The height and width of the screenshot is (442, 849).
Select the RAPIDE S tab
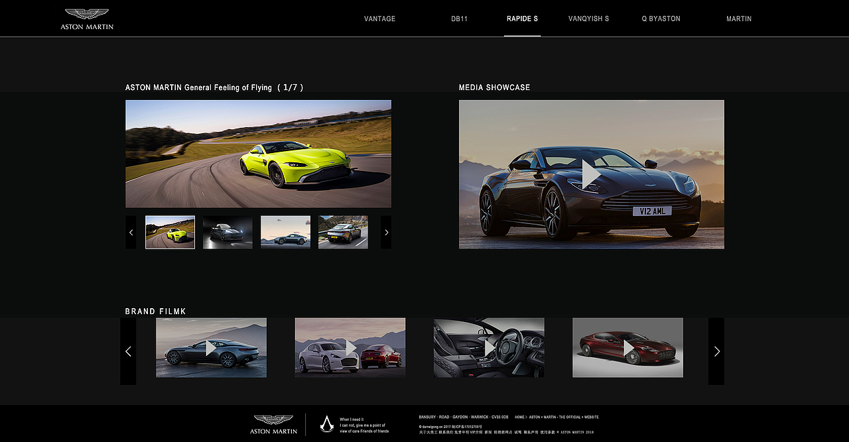522,19
